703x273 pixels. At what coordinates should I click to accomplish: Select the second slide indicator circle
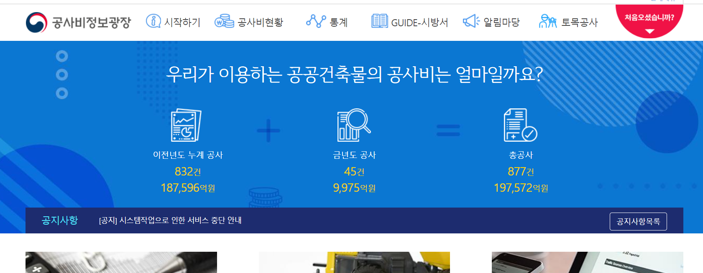click(62, 75)
